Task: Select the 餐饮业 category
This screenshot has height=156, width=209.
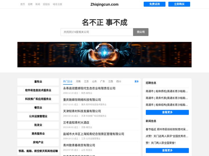Action: point(38,107)
